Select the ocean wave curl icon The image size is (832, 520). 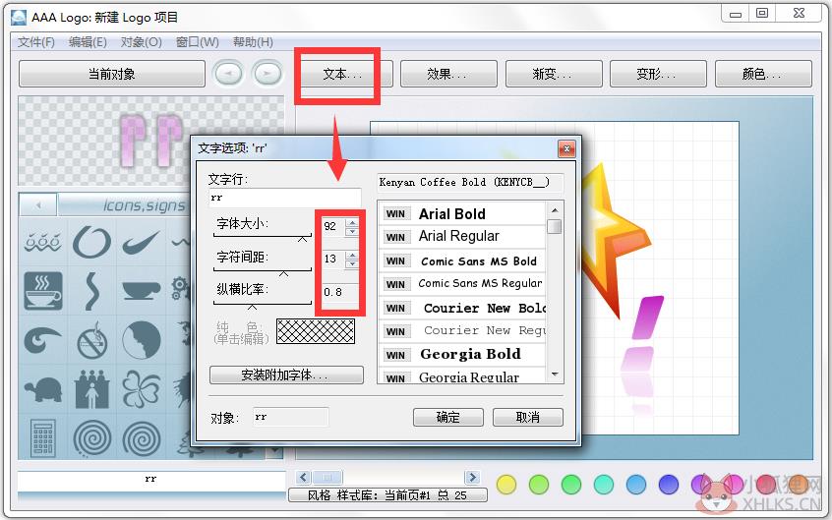(42, 341)
